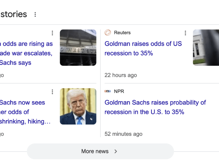The image size is (219, 166).
Task: Open options menu beside the Trump photo story
Action: coord(52,92)
